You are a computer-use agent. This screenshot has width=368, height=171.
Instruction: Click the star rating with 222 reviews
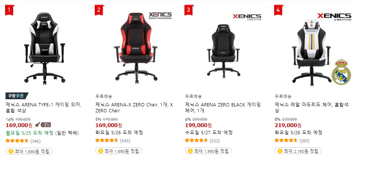click(196, 141)
